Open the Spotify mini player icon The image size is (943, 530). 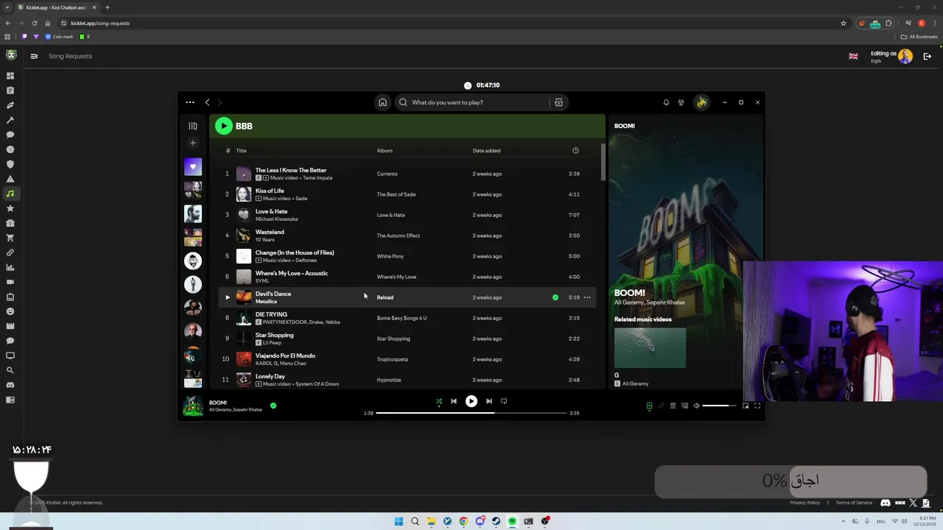click(746, 406)
